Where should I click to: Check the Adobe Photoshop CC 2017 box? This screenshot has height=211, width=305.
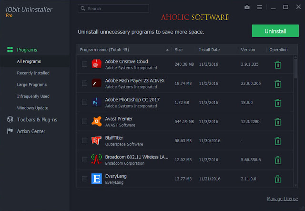click(x=84, y=102)
